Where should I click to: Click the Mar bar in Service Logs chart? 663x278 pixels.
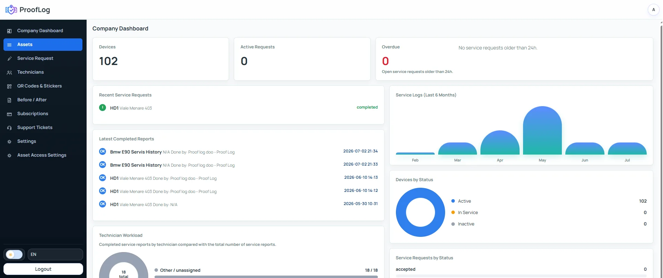(458, 149)
